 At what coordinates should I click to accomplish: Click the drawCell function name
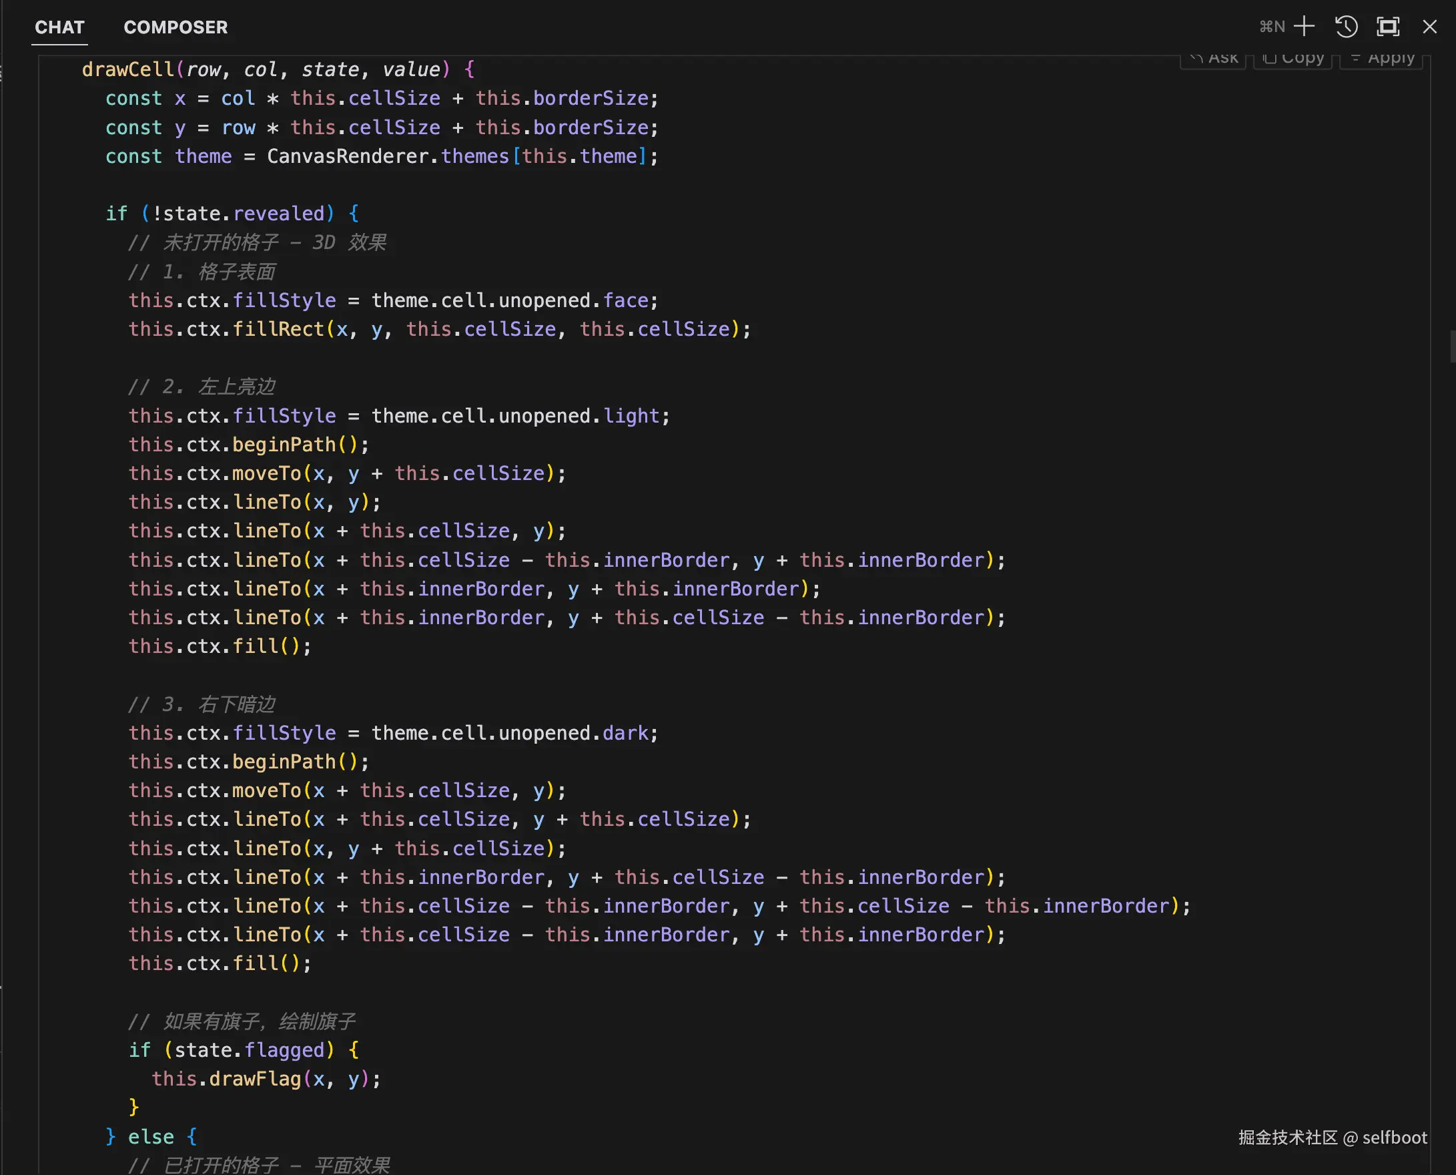pyautogui.click(x=127, y=69)
